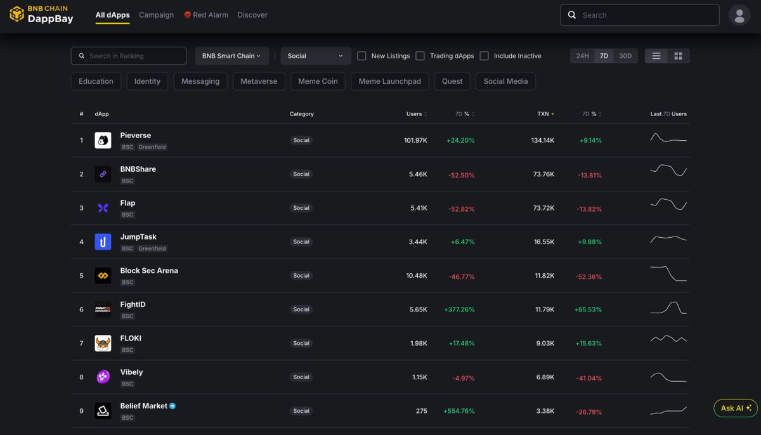Click the verified badge next to Belief Market
The height and width of the screenshot is (435, 761).
coord(172,406)
